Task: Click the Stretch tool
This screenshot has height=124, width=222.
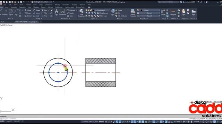Action: pyautogui.click(x=28, y=16)
